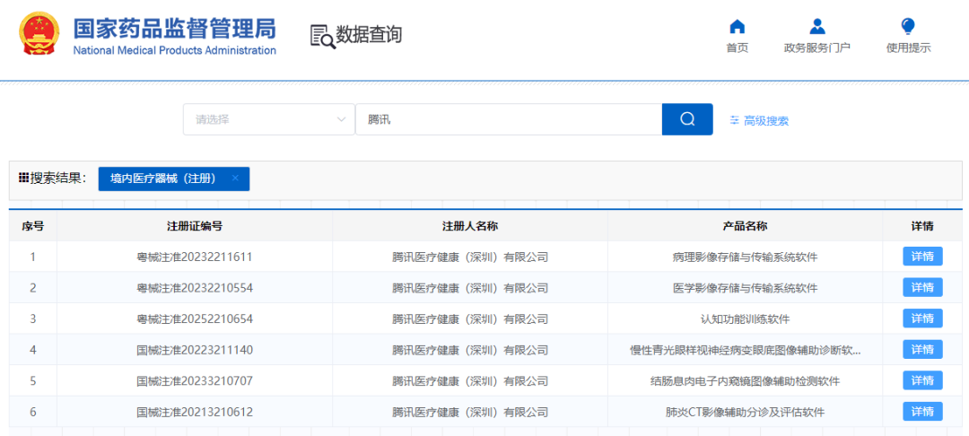Open 高级搜索 advanced search link
Viewport: 969px width, 436px height.
(765, 120)
